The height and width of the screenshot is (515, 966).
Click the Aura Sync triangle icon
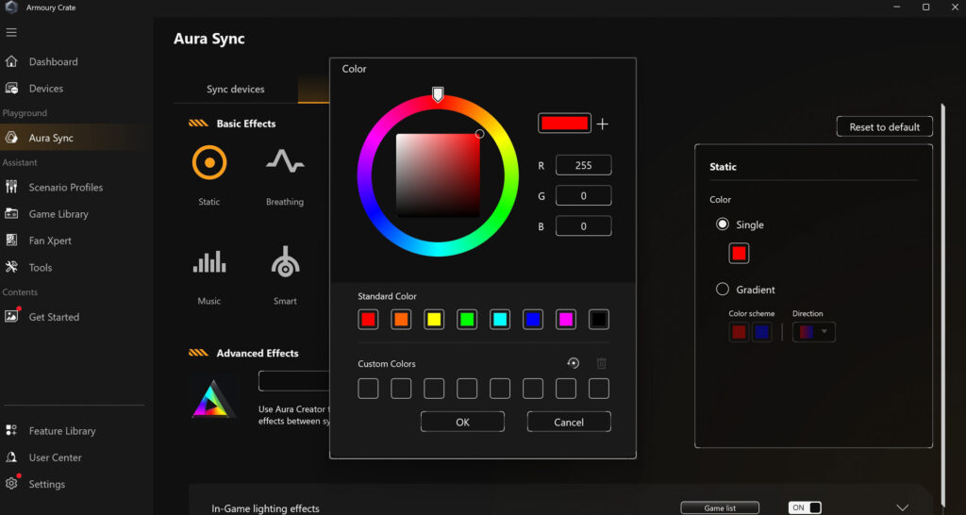tap(11, 138)
